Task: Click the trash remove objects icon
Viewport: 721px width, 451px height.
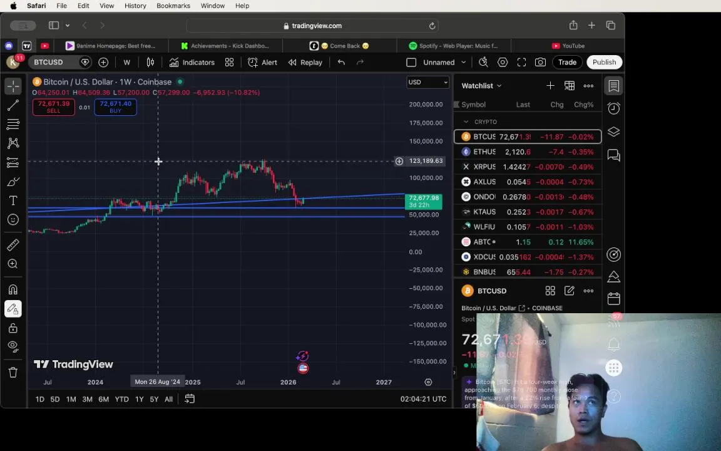Action: tap(13, 372)
